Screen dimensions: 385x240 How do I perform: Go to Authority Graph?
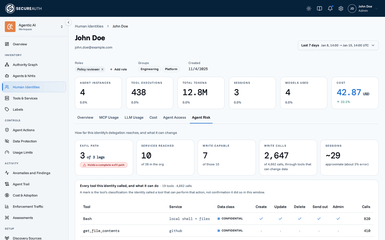tap(34, 65)
